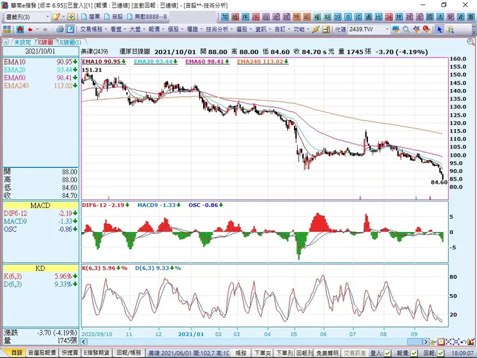The image size is (477, 358).
Task: Switch to the 回報/帳務 bottom tab
Action: (x=129, y=353)
